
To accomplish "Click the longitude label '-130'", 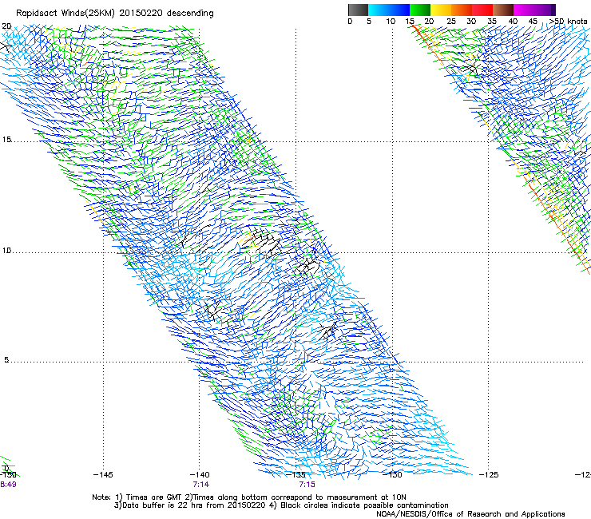I will [x=392, y=474].
